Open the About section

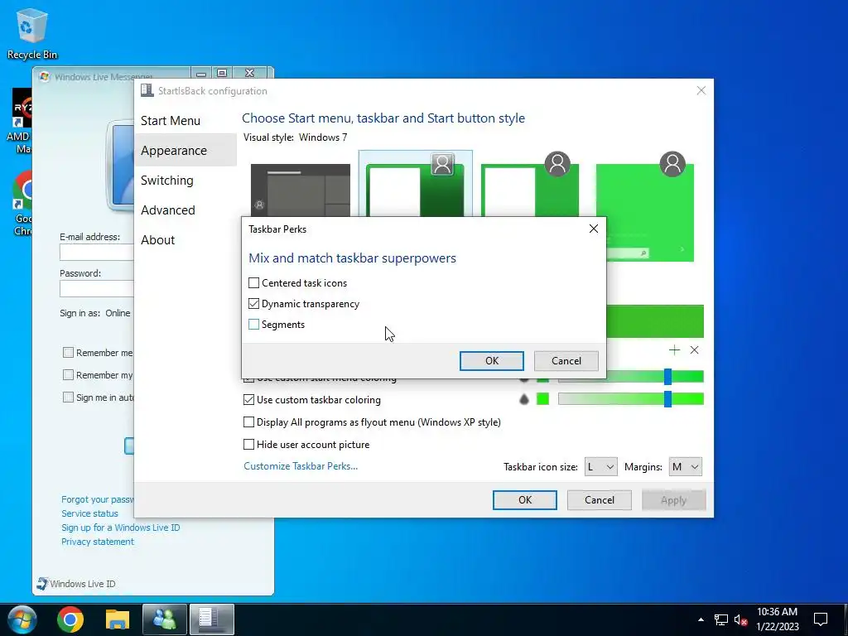coord(157,239)
